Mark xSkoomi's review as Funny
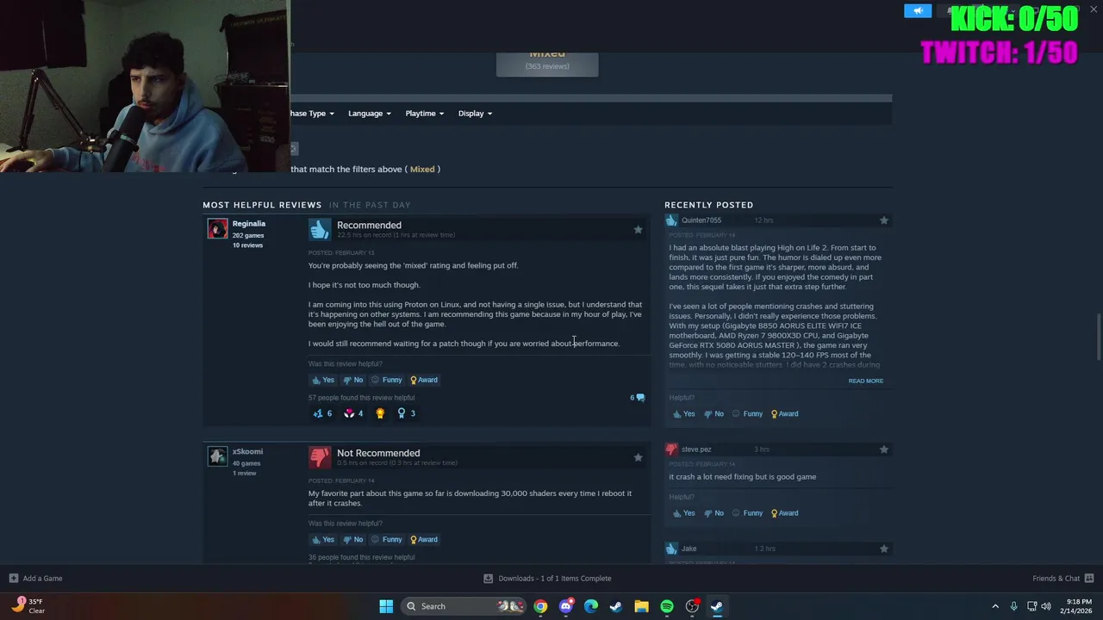Viewport: 1103px width, 620px height. (x=386, y=540)
